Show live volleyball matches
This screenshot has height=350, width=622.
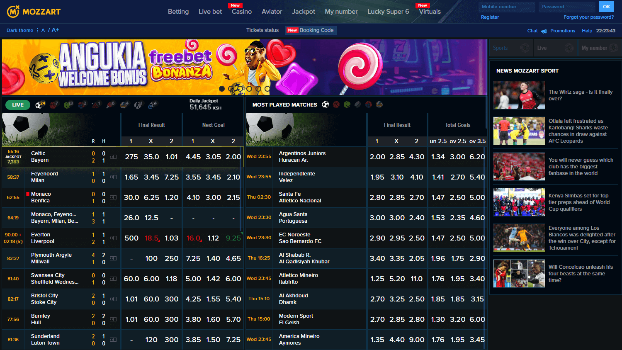(124, 105)
